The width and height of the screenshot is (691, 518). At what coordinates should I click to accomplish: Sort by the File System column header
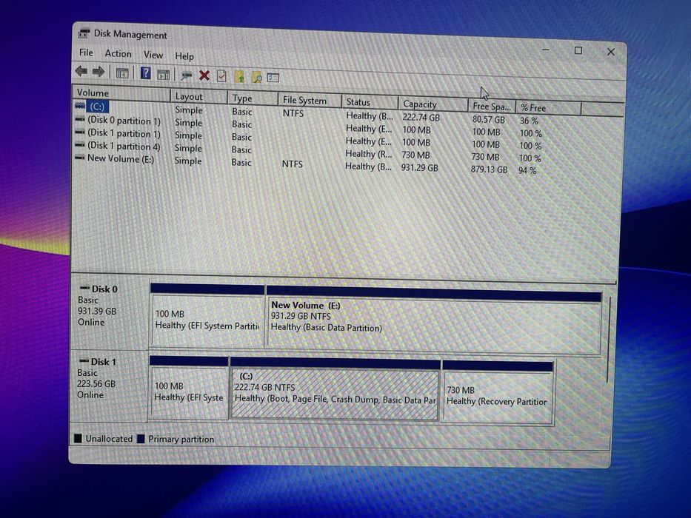click(x=310, y=101)
